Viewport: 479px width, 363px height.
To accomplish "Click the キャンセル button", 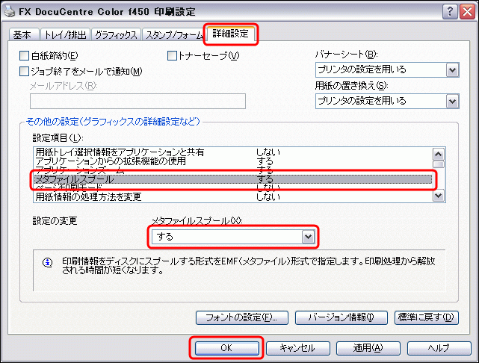I will (x=297, y=348).
